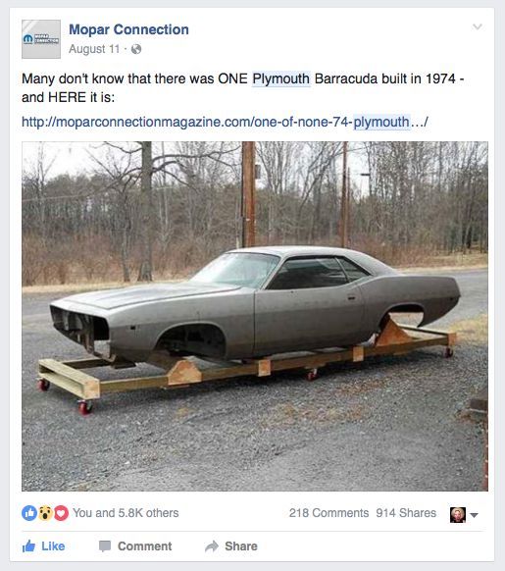505x571 pixels.
Task: Click the public globe privacy icon
Action: coord(136,49)
